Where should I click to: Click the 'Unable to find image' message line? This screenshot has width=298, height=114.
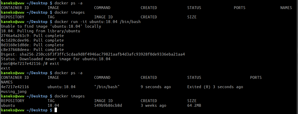click(x=51, y=26)
